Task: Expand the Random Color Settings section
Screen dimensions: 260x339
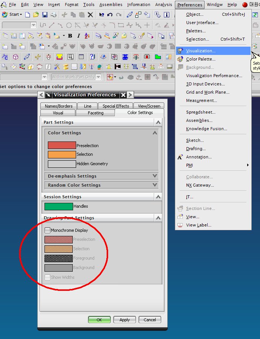Action: pos(155,185)
